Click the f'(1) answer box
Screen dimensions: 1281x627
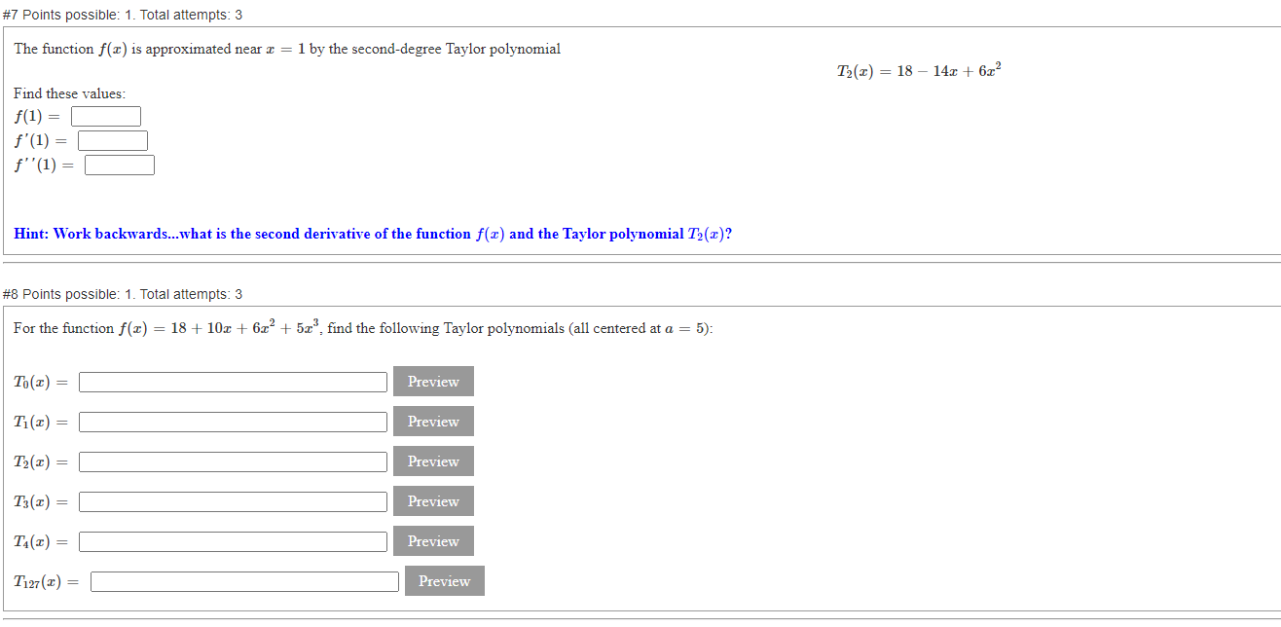pos(112,139)
